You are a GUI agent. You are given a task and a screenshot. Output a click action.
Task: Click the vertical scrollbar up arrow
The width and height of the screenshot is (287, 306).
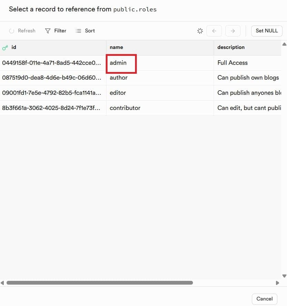tap(285, 44)
